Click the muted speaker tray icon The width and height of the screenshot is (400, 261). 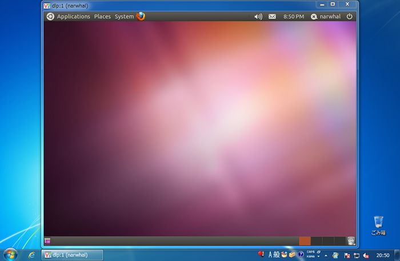pos(366,255)
